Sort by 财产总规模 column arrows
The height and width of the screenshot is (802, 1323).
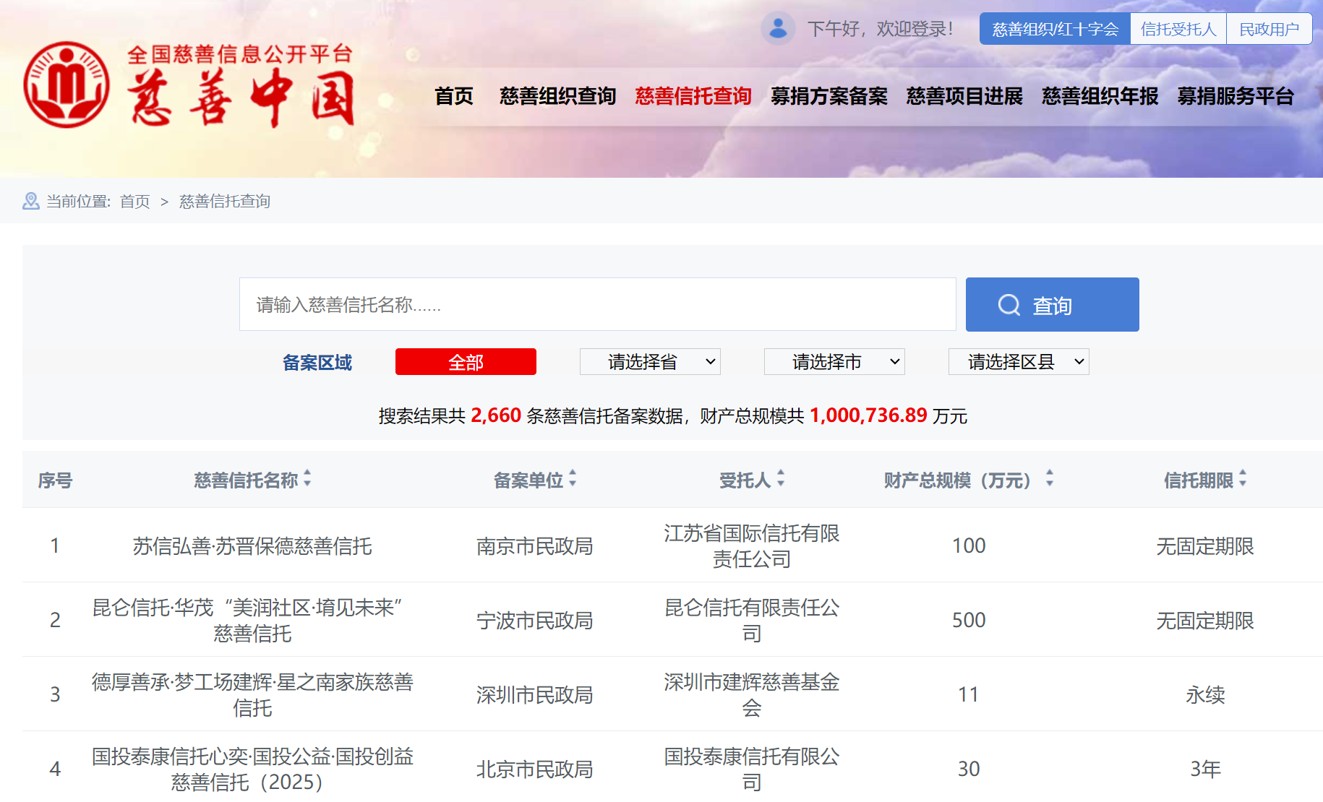1050,478
